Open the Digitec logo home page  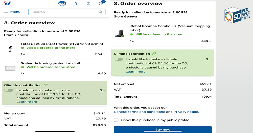[8, 3]
